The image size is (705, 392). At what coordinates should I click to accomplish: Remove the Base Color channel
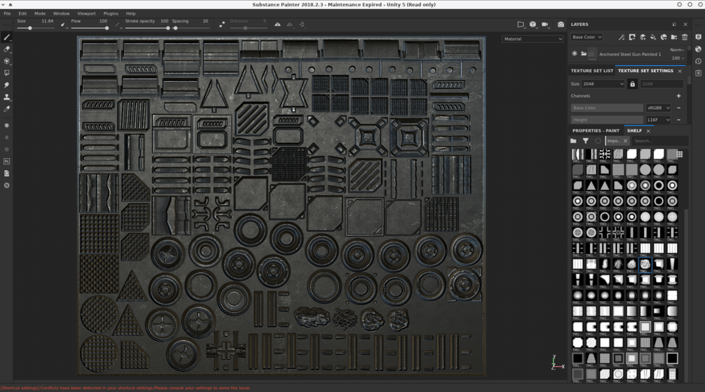[678, 108]
